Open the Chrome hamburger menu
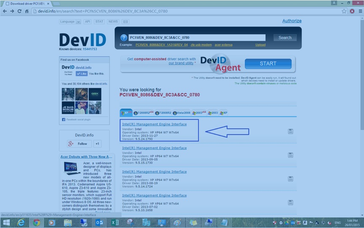 (x=360, y=11)
